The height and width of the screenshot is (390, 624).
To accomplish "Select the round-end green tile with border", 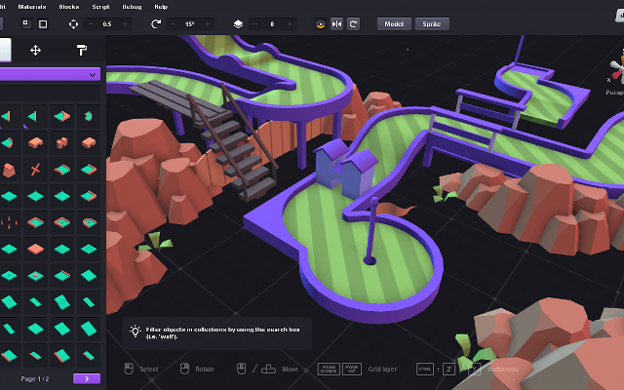I will pyautogui.click(x=89, y=222).
